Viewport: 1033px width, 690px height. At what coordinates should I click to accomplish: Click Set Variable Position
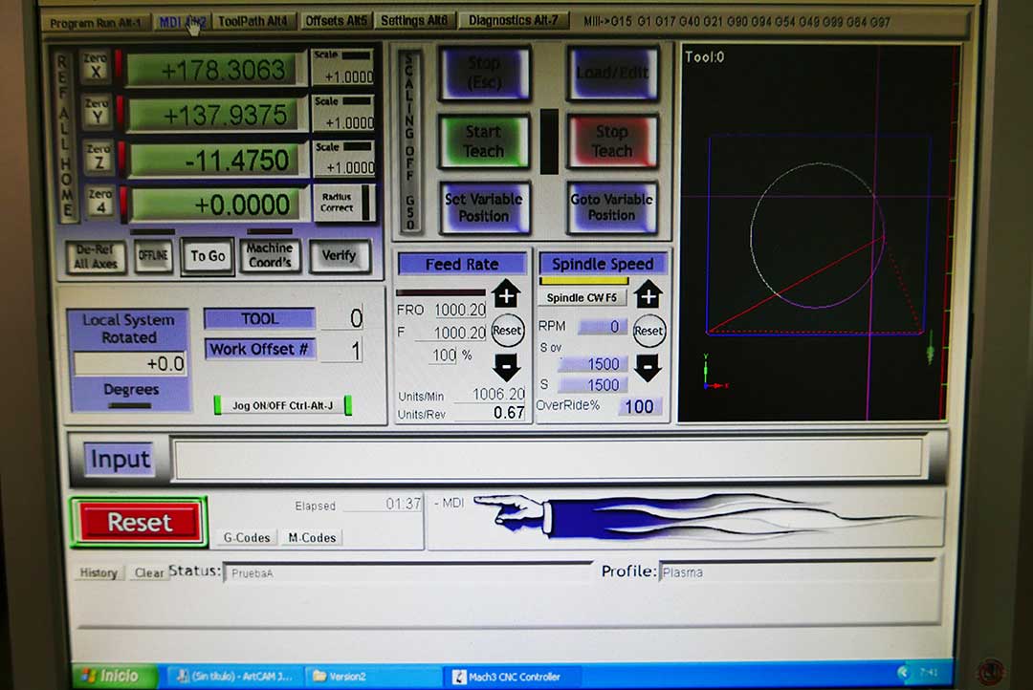484,207
